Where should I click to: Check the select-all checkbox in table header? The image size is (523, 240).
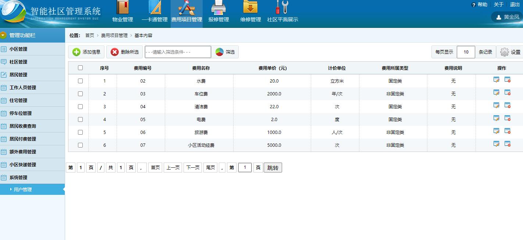click(80, 68)
